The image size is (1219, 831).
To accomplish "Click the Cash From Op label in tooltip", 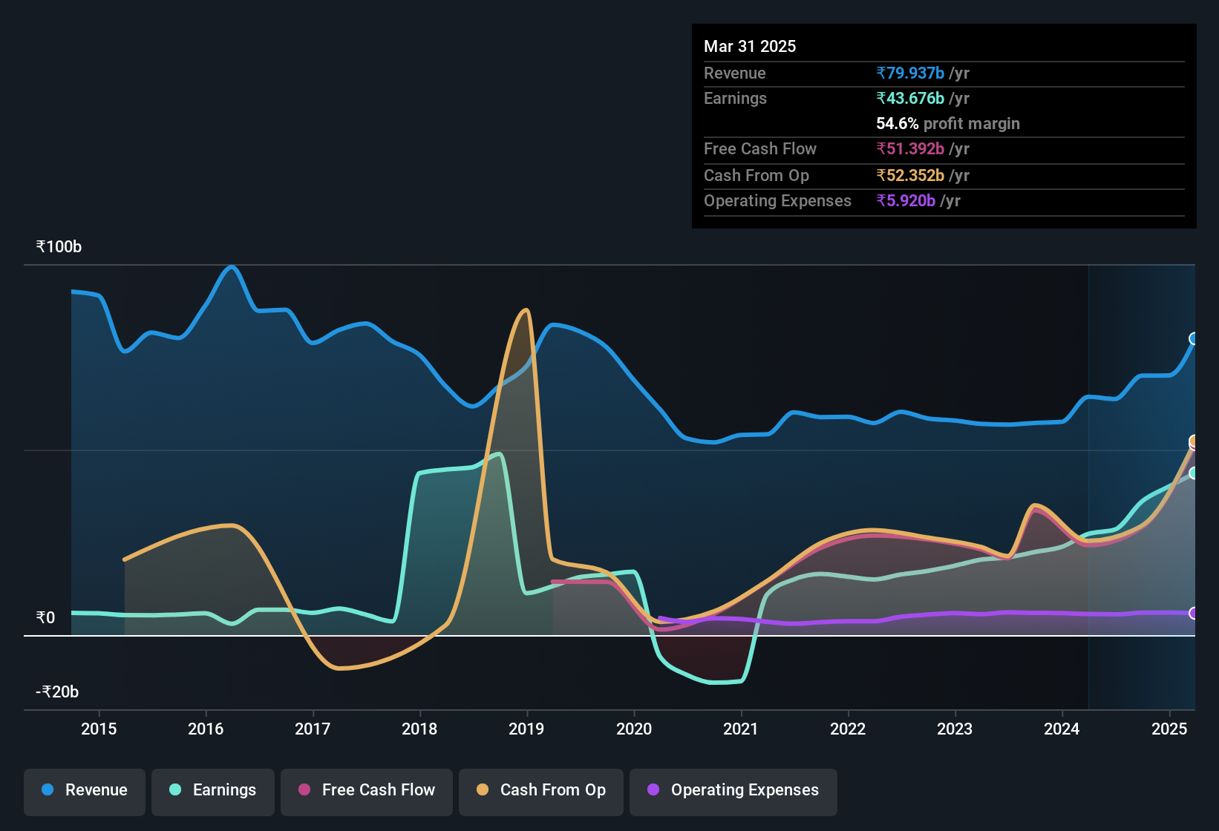I will [x=756, y=175].
